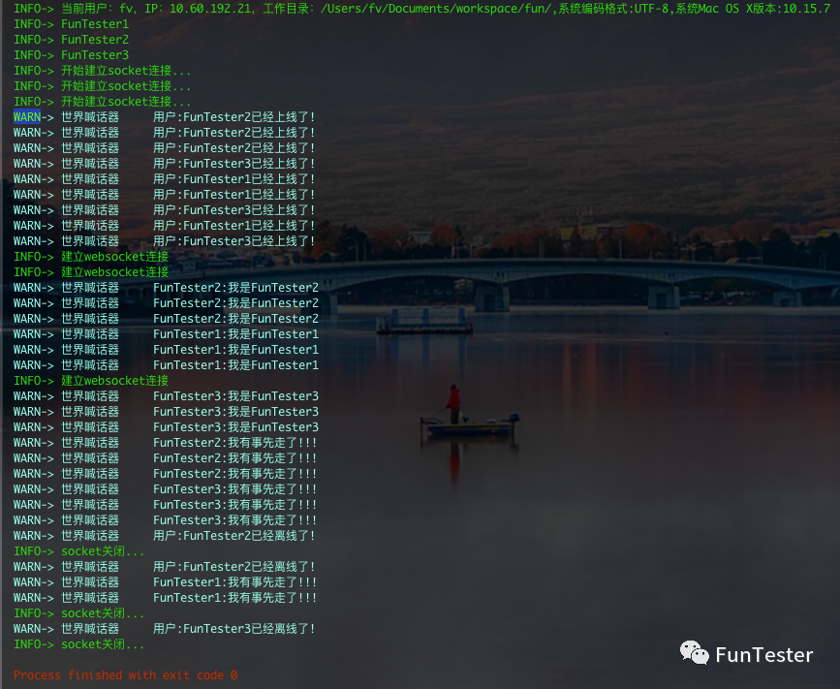Click the "Process finished with exit code 0" message

[x=125, y=675]
